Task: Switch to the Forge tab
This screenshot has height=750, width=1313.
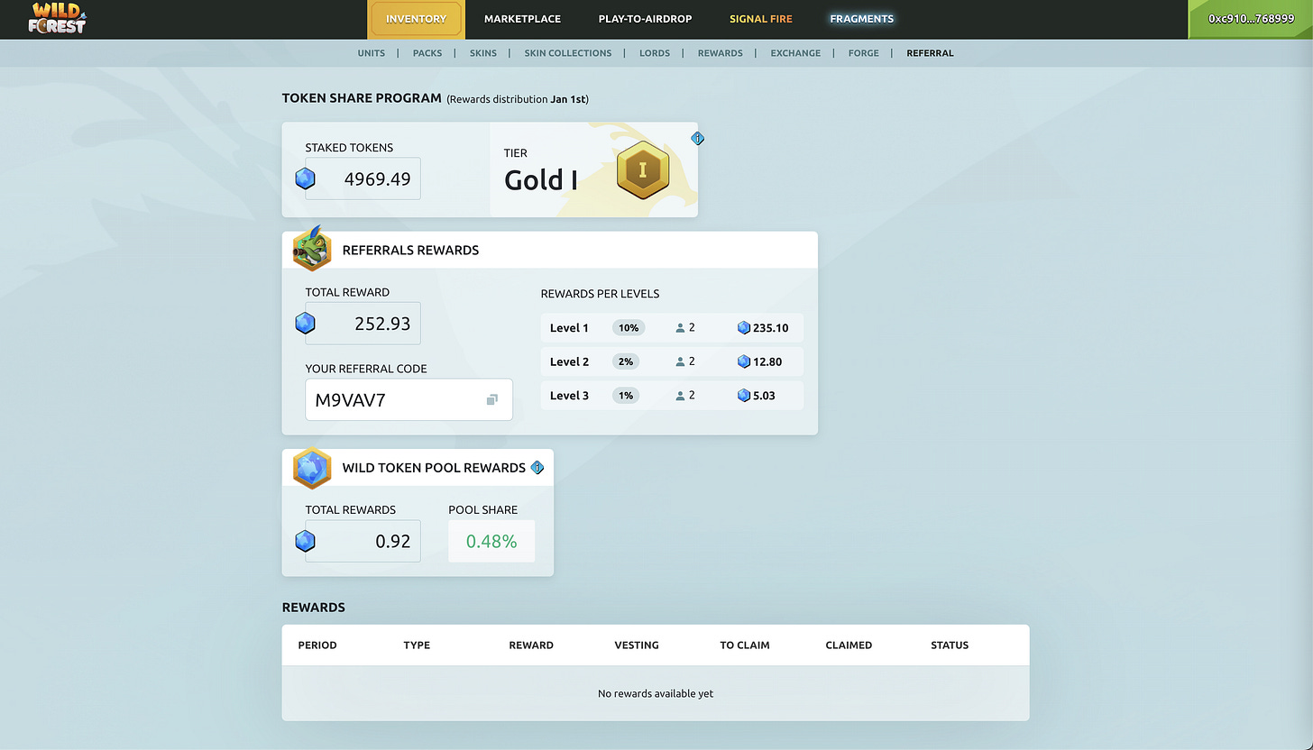Action: tap(863, 52)
